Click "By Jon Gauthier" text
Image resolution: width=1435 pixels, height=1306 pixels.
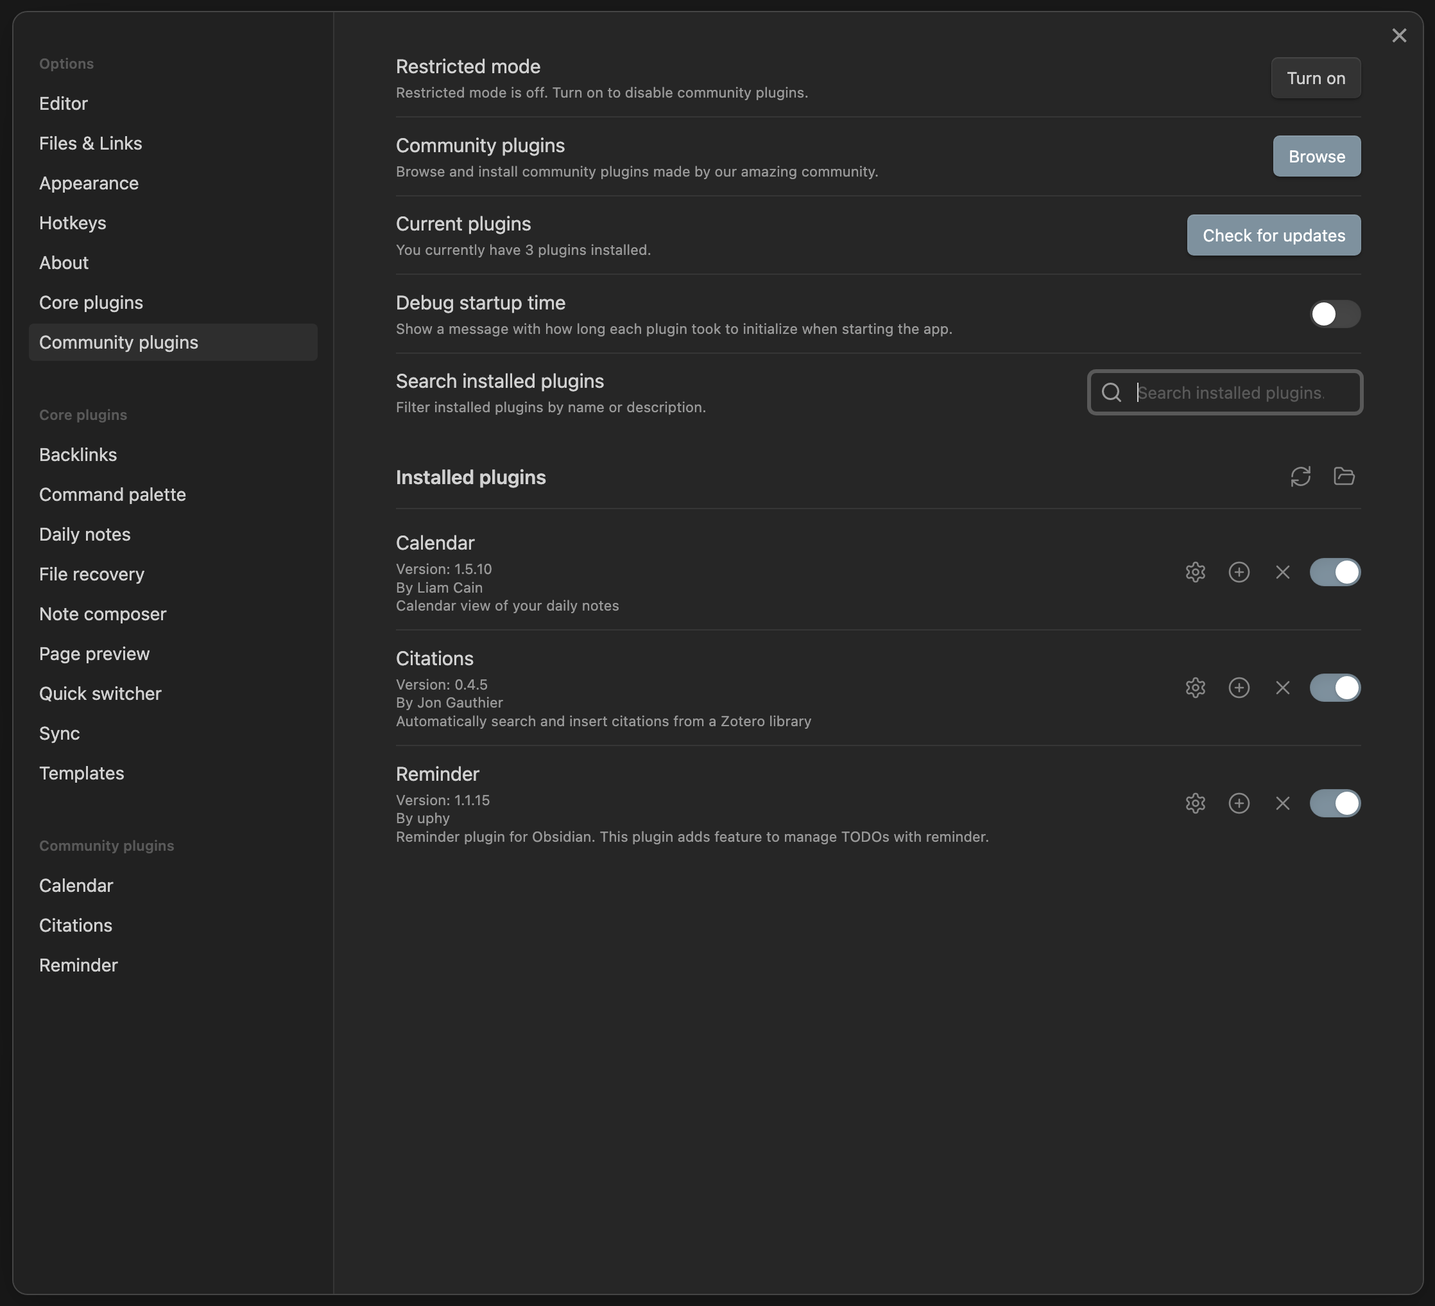[x=449, y=703]
